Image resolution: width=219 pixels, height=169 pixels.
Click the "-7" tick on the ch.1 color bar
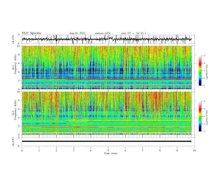[204, 86]
